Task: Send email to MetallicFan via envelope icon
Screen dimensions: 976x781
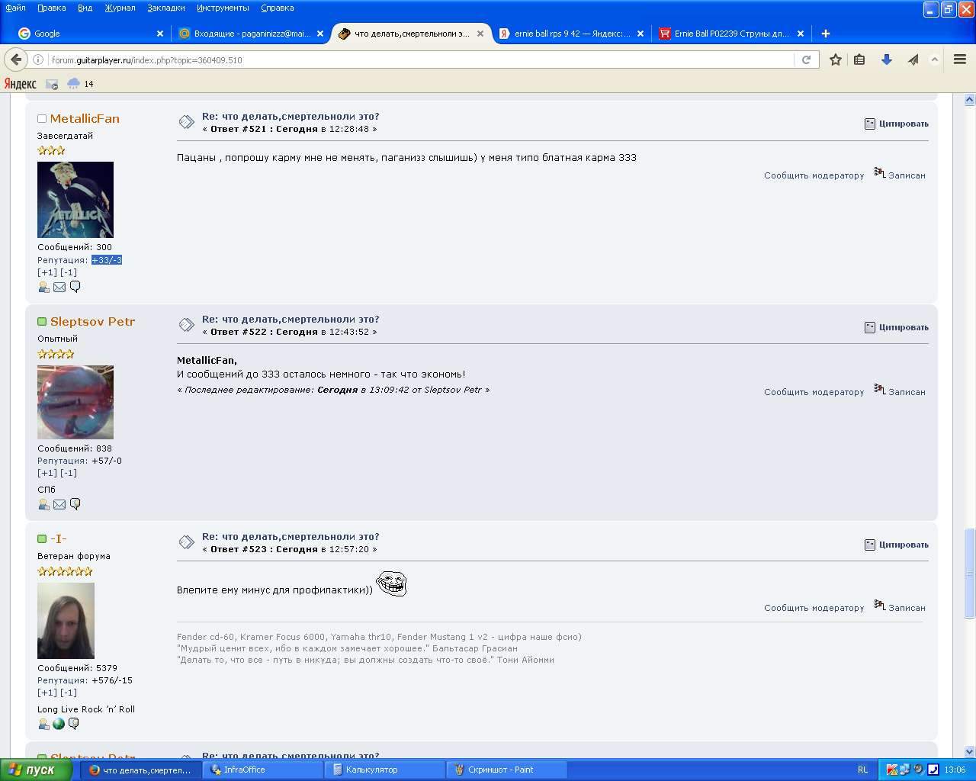Action: tap(59, 288)
